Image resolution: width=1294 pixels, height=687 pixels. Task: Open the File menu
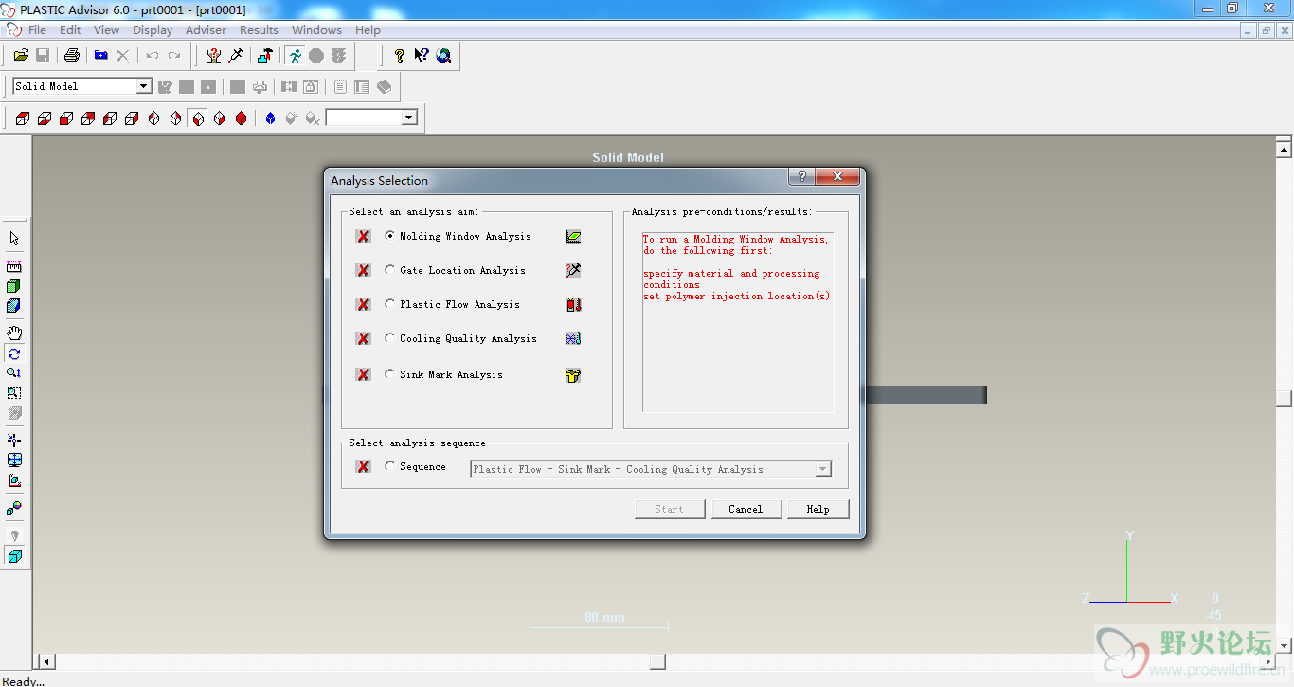pos(37,29)
